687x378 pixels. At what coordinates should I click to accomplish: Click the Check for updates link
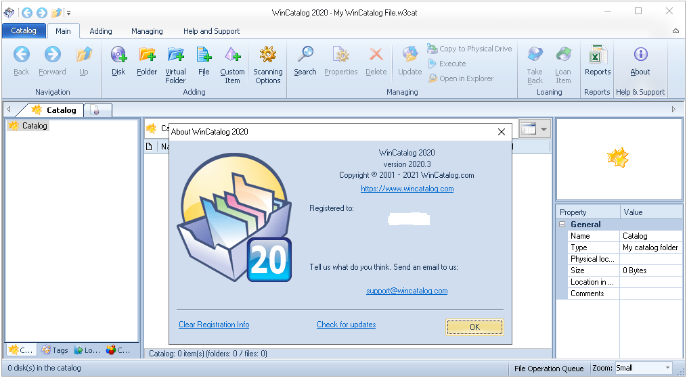point(346,325)
